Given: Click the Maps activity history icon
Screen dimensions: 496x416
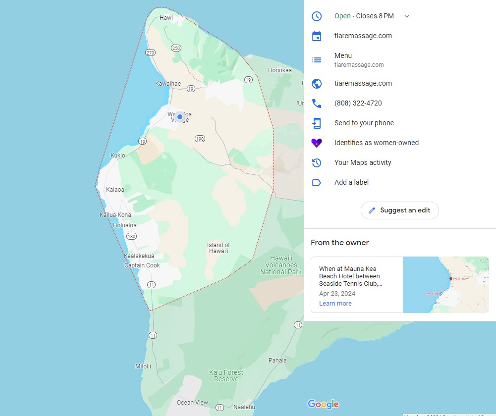Looking at the screenshot, I should [x=317, y=163].
